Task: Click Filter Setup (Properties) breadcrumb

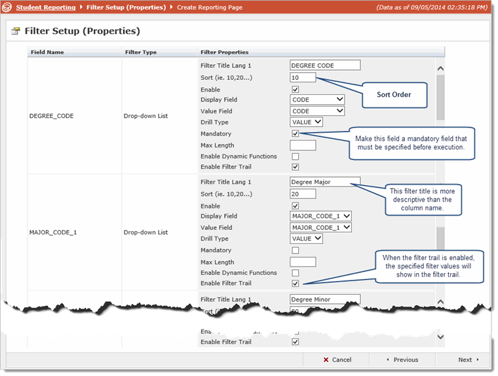Action: (126, 7)
